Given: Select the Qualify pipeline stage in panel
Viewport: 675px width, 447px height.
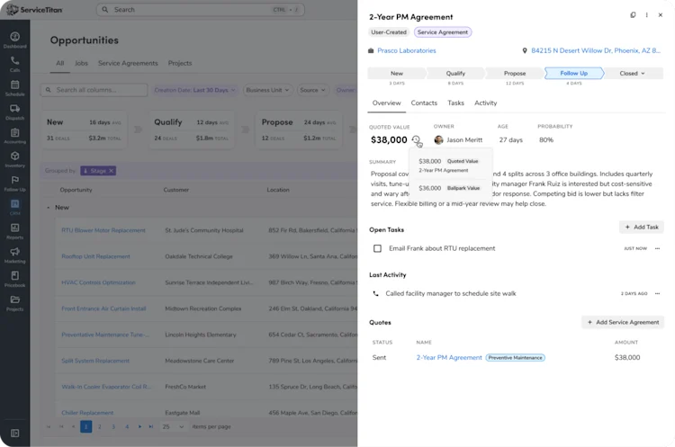Looking at the screenshot, I should pyautogui.click(x=455, y=73).
